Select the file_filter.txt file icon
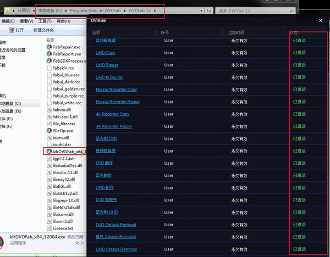Viewport: 330px width, 257px height. (50, 124)
